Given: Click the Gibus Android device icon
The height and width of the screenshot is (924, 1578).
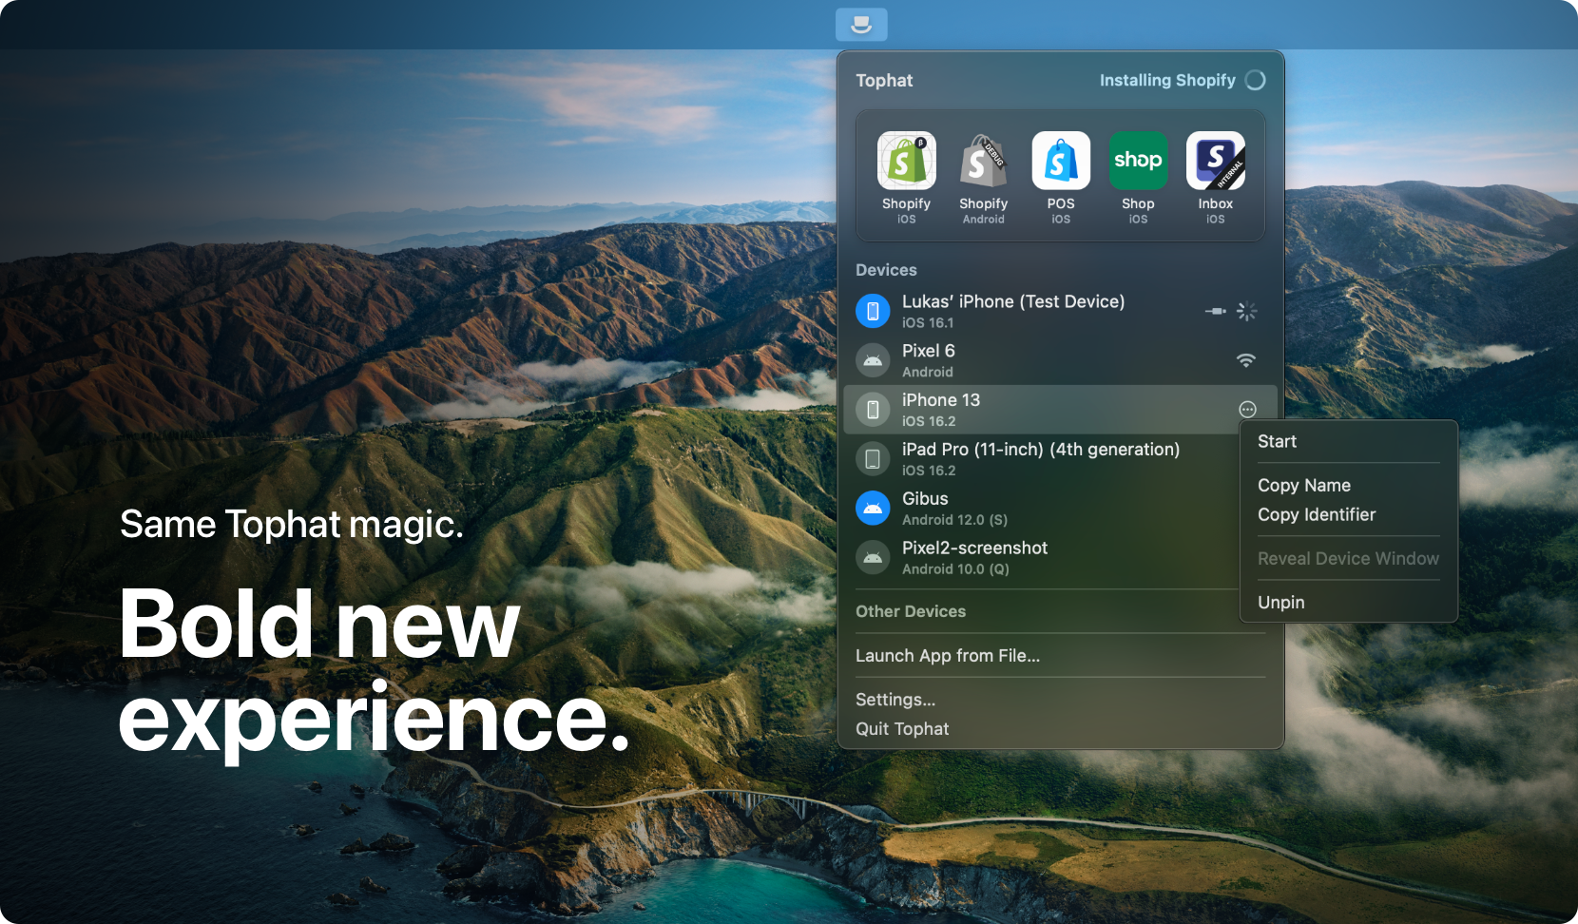Looking at the screenshot, I should 873,509.
